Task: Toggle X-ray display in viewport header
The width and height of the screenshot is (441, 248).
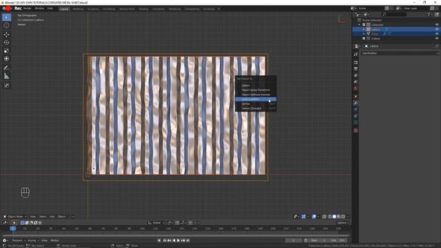Action: pos(325,217)
